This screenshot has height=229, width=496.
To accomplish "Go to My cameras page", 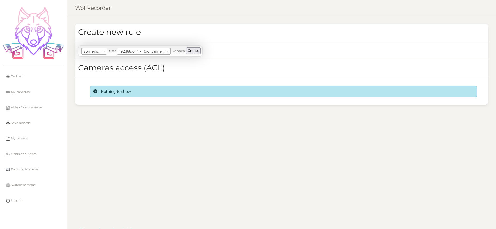I will (20, 92).
